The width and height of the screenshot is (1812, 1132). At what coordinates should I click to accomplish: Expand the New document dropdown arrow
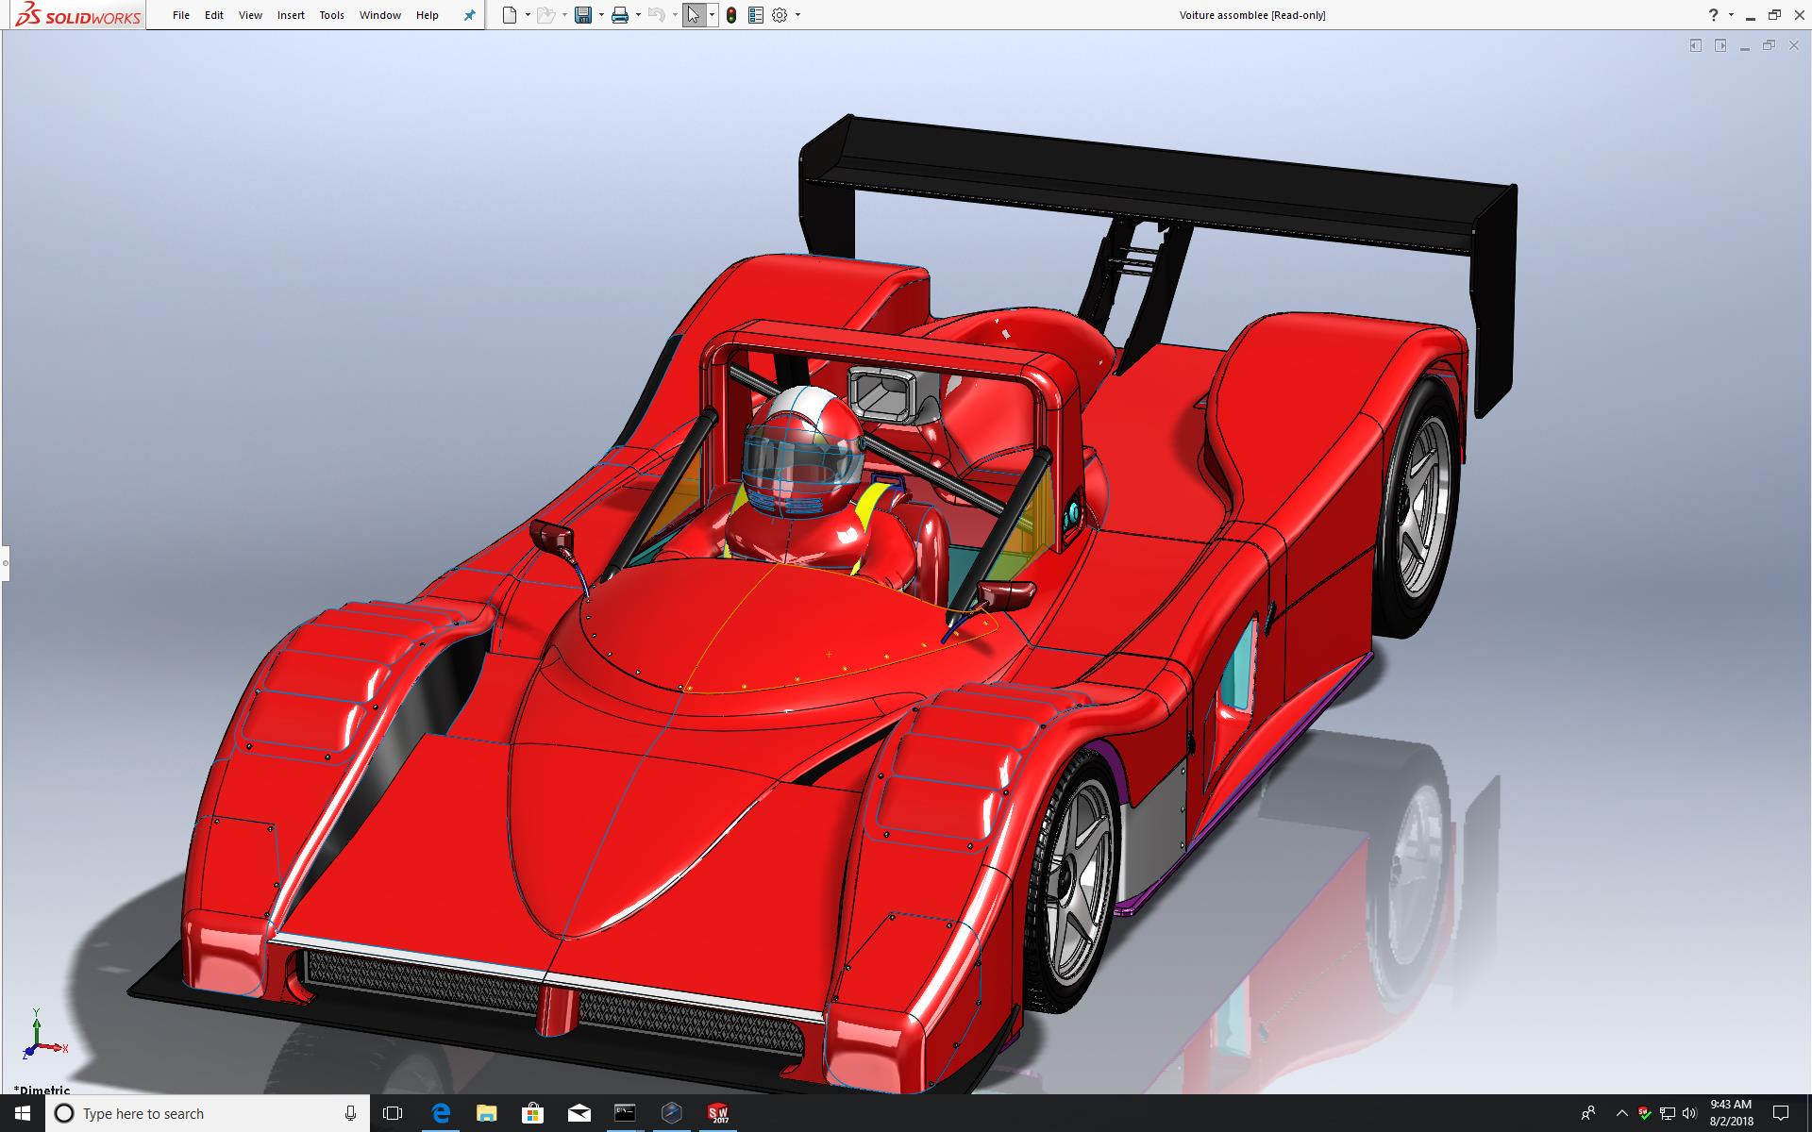[528, 15]
